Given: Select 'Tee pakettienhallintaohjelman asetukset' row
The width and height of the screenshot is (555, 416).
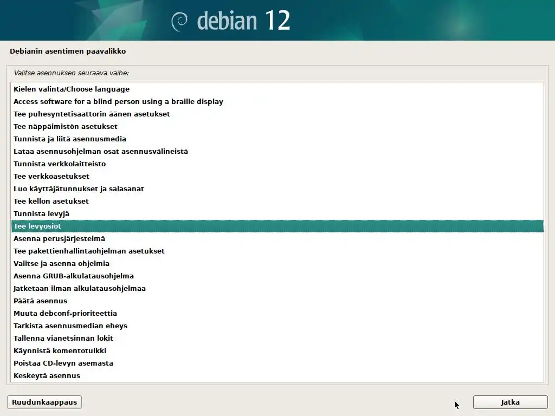Looking at the screenshot, I should pos(277,251).
